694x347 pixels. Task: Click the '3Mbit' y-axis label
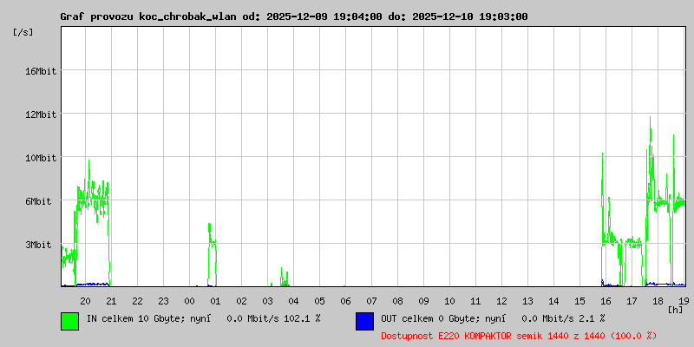tap(38, 245)
